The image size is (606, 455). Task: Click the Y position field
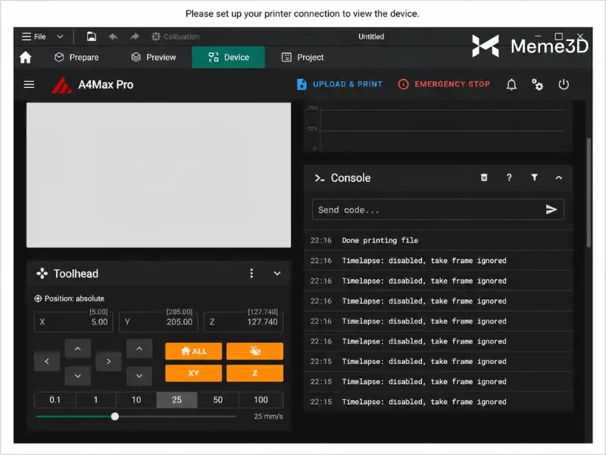tap(158, 322)
